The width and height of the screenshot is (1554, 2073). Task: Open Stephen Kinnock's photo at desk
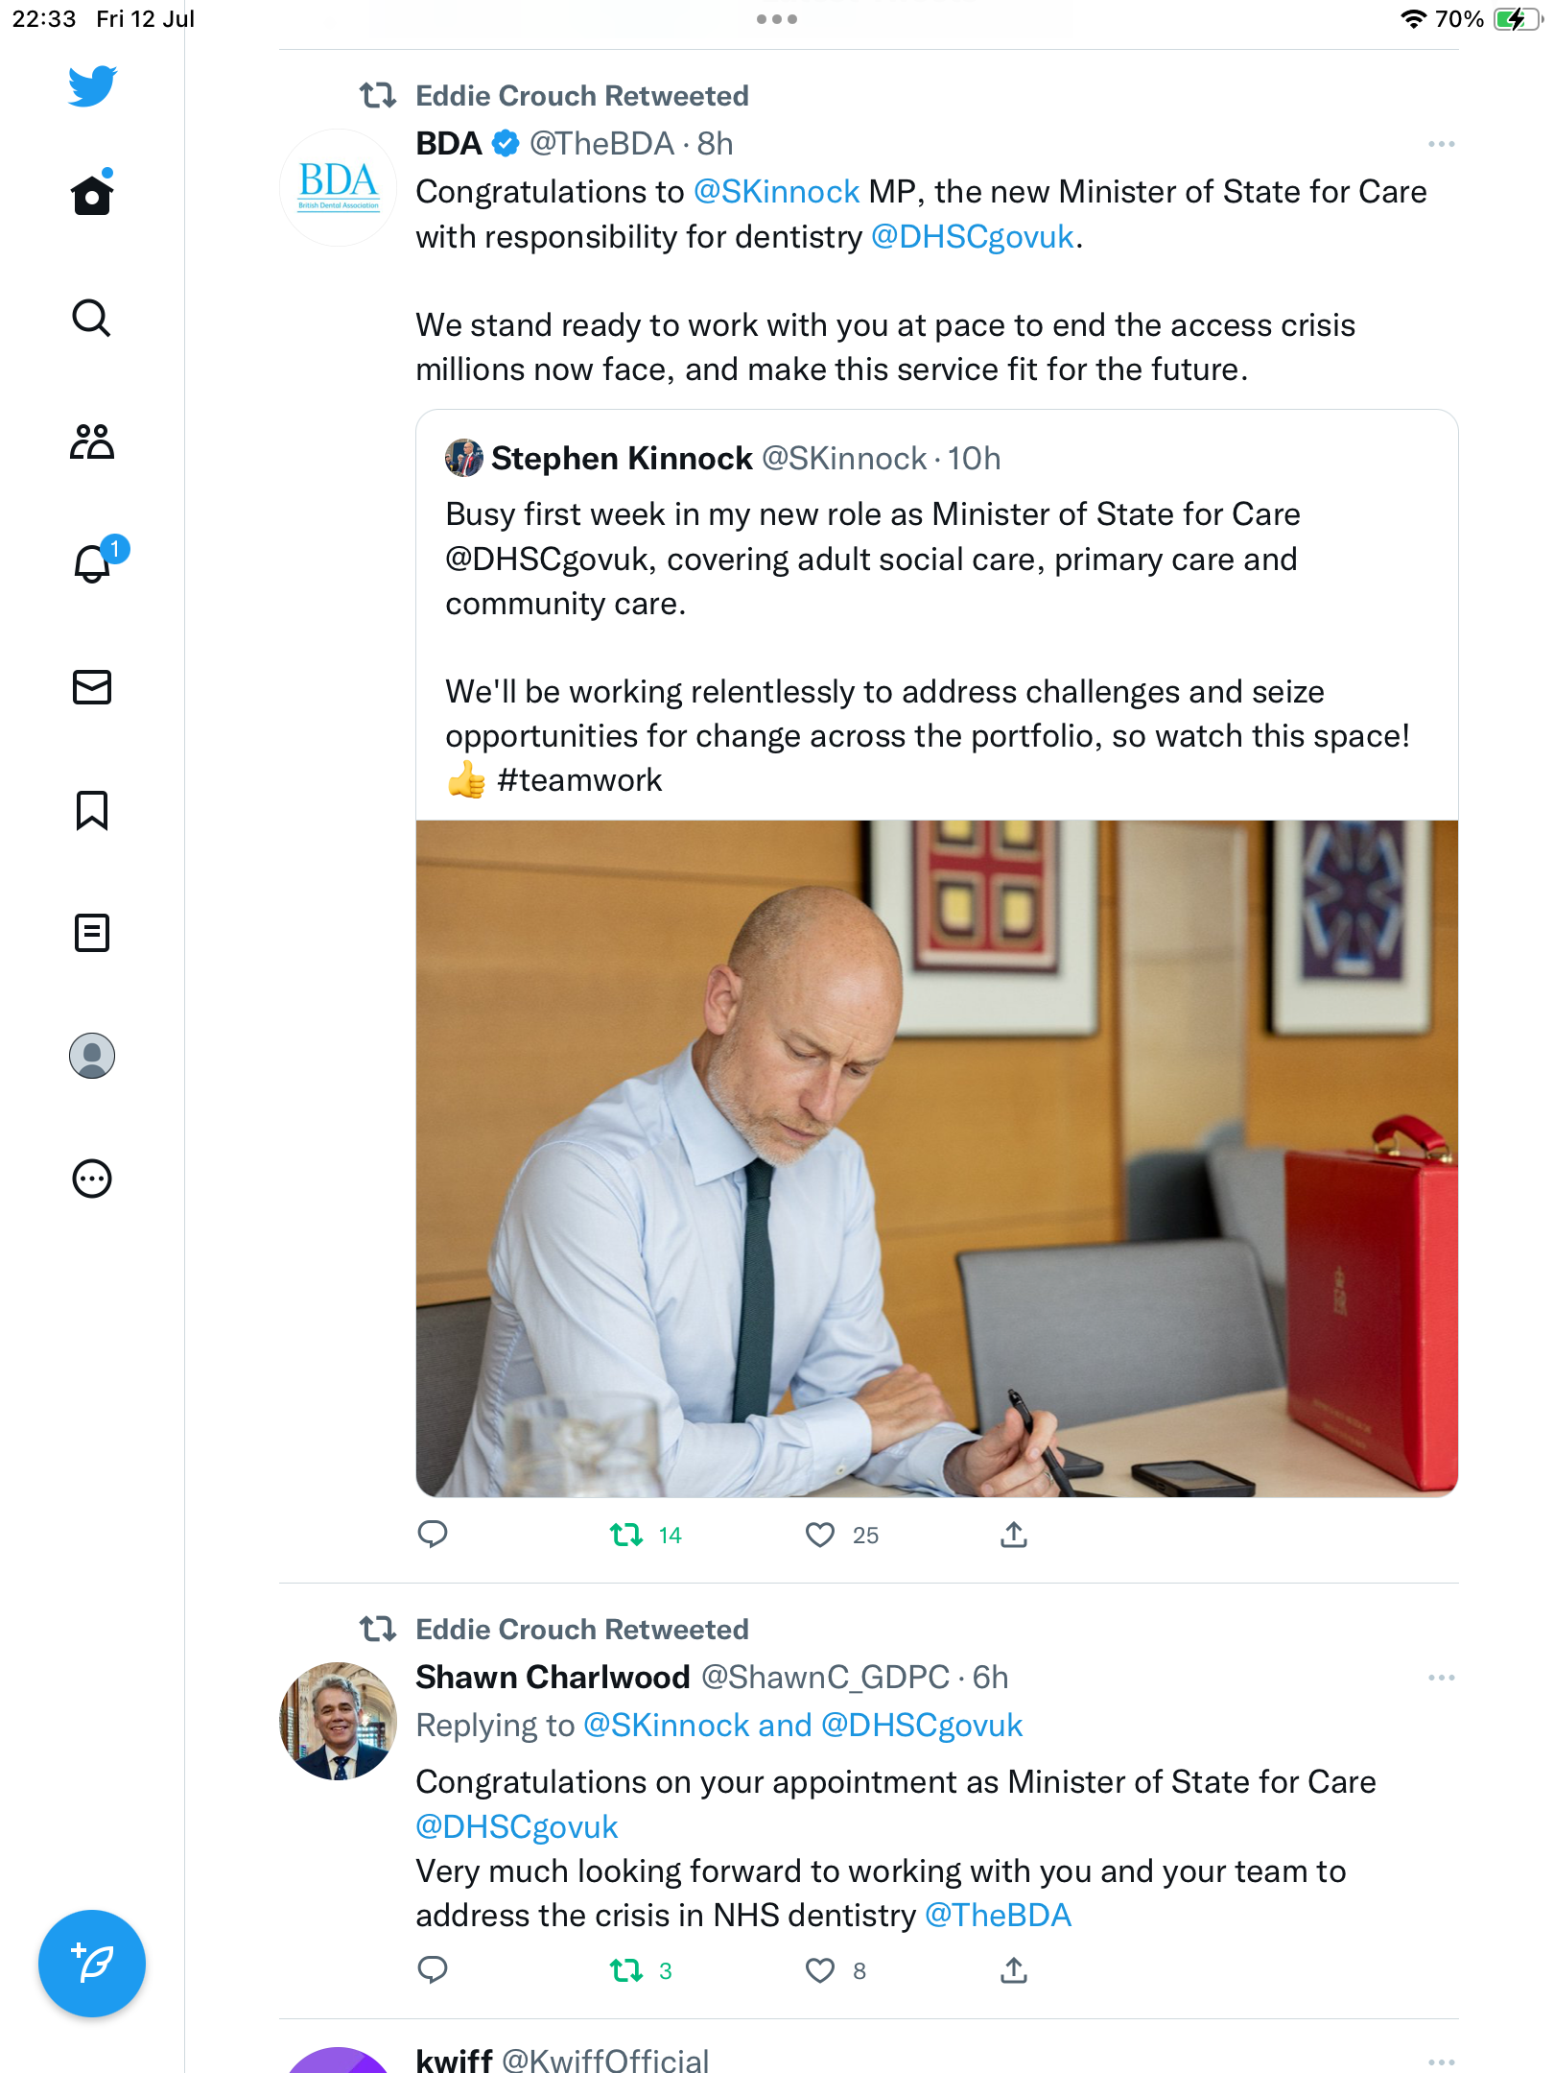point(936,1158)
